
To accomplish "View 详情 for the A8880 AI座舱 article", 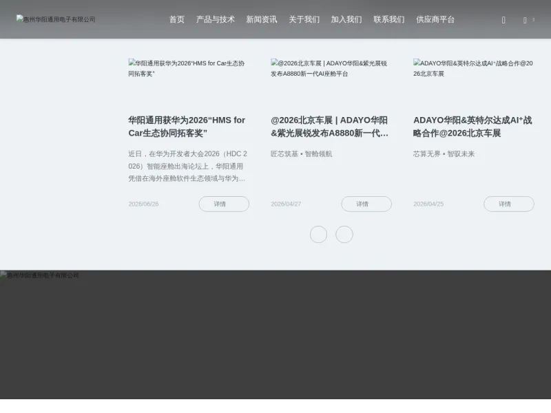I will pyautogui.click(x=366, y=204).
